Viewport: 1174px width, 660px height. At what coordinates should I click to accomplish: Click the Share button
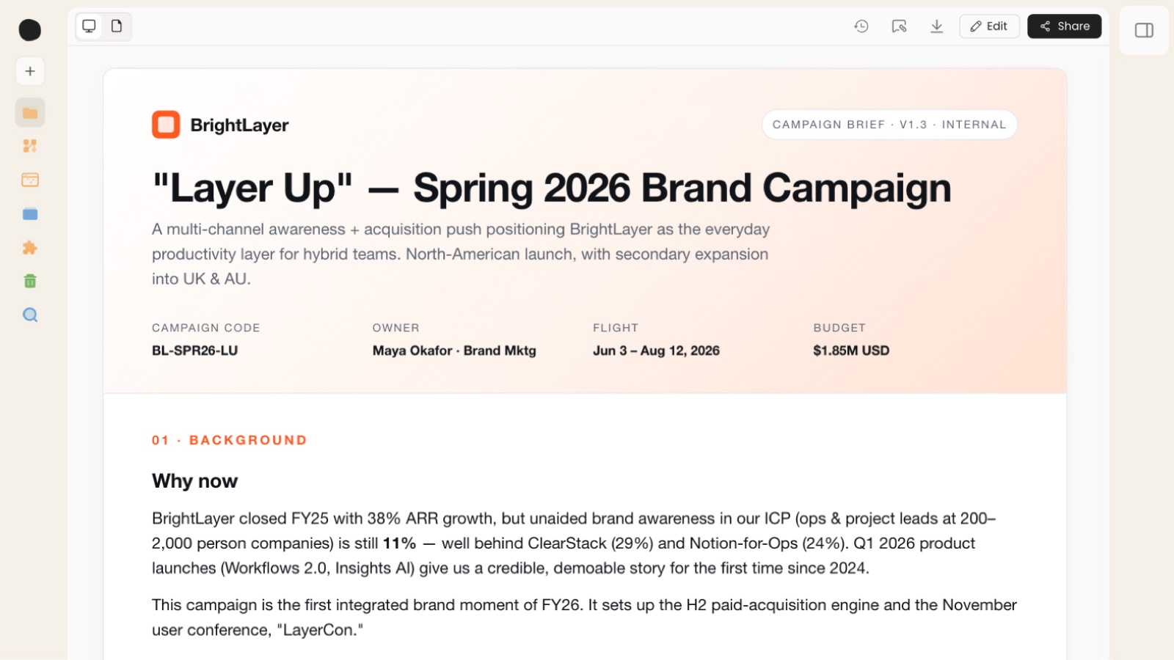click(x=1064, y=26)
